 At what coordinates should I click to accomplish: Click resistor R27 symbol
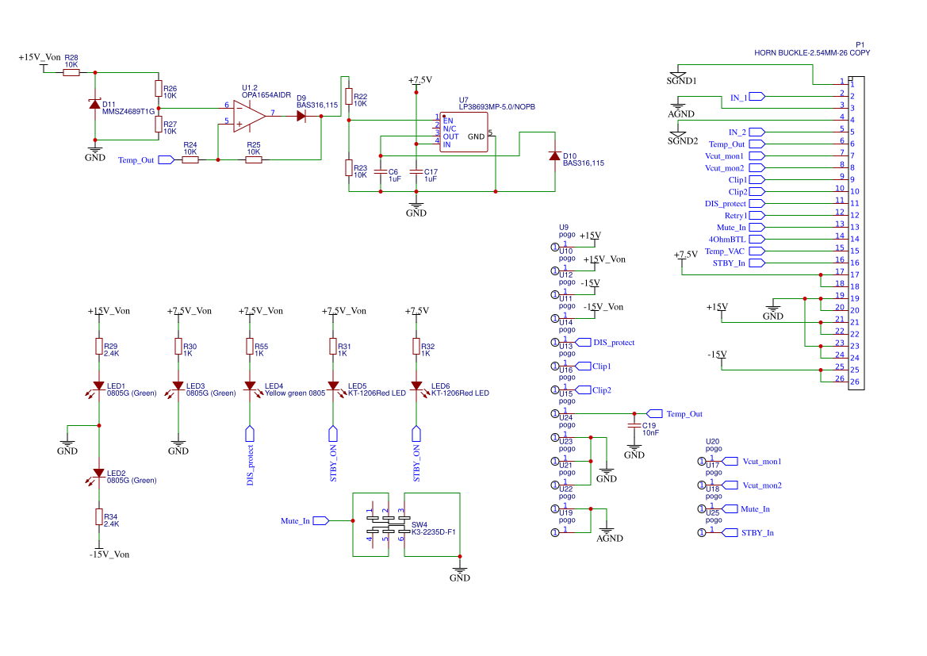[x=159, y=125]
